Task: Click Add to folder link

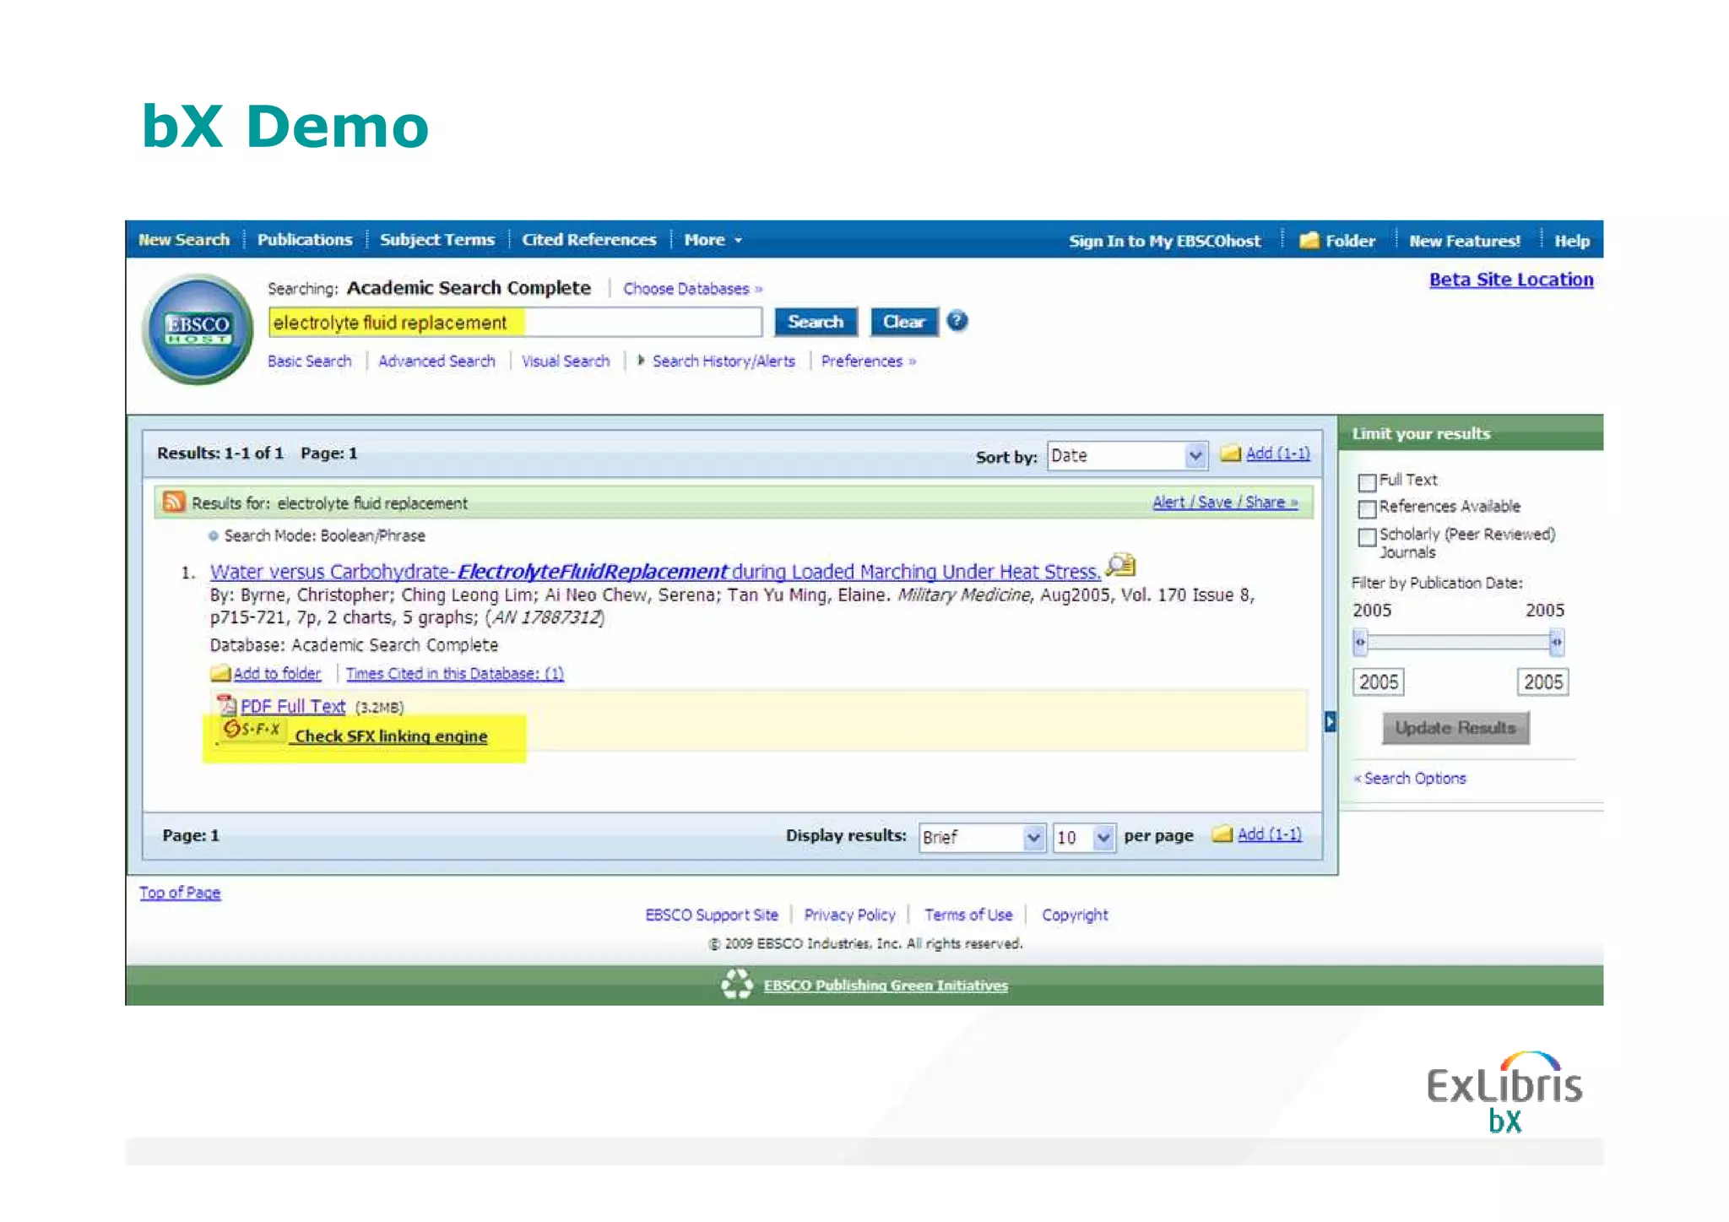Action: coord(277,674)
